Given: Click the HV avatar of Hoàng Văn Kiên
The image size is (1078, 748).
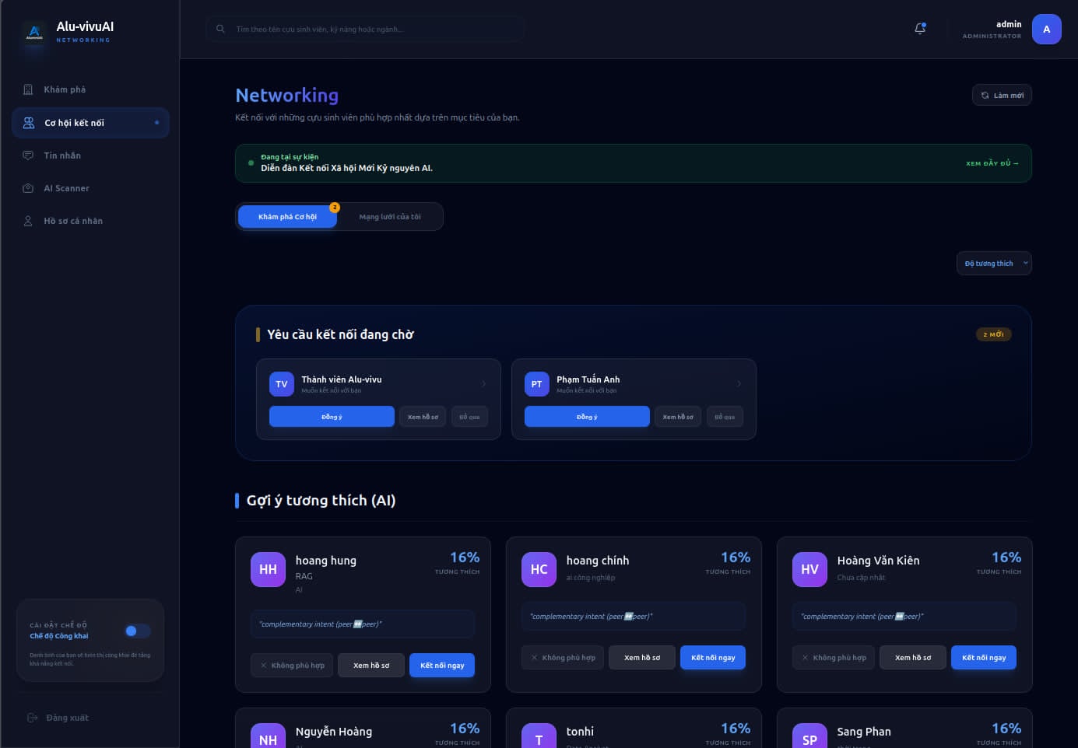Looking at the screenshot, I should click(x=809, y=569).
